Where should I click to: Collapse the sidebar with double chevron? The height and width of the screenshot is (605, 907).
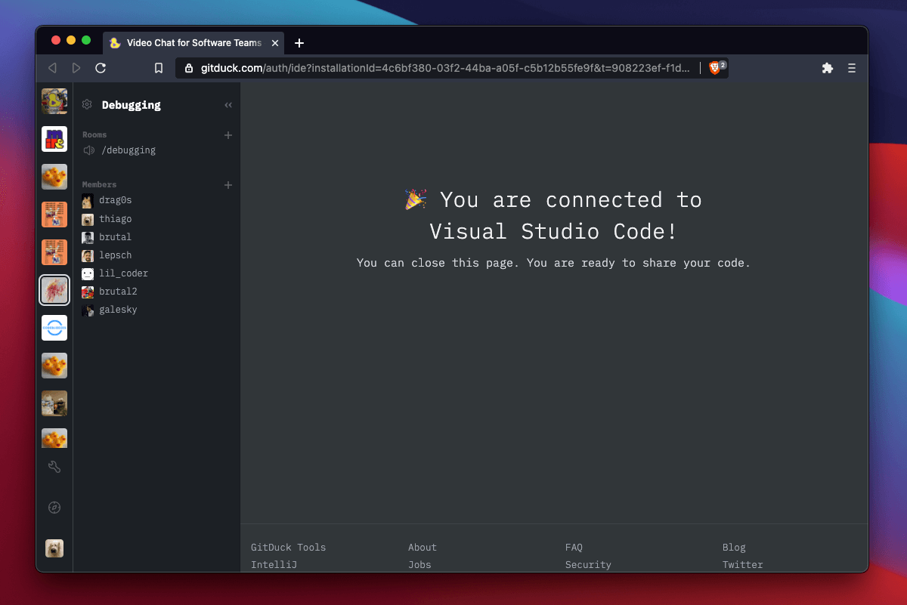[228, 105]
